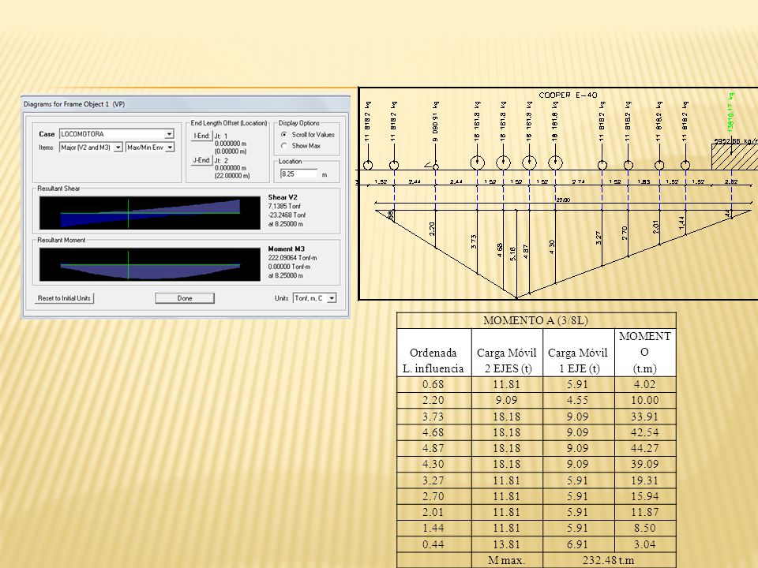Image resolution: width=758 pixels, height=568 pixels.
Task: Click the ordinate cell 3.73
Action: (x=433, y=417)
